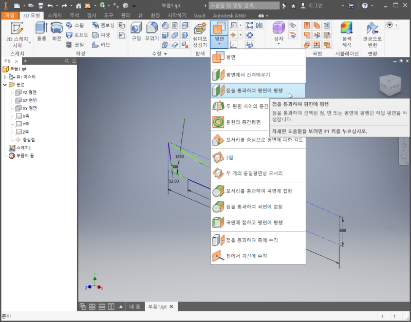
Task: Expand the 뷰: 마스터 node
Action: pyautogui.click(x=5, y=77)
